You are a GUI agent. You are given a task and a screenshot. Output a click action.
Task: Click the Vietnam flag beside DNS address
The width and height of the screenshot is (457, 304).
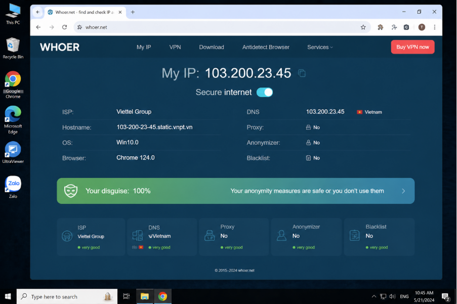tap(360, 112)
